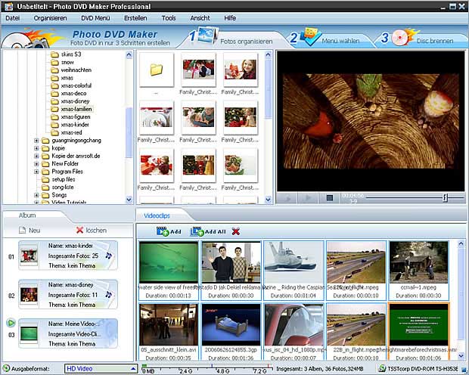Click the Ausgabeformat green icon in status bar

coord(6,368)
